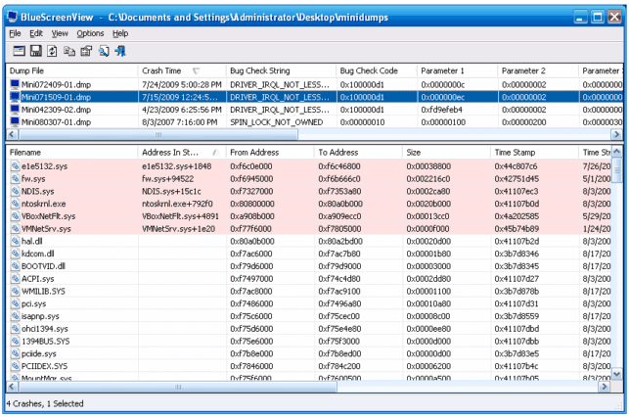Click the ACPI.sys file icon
Image resolution: width=629 pixels, height=417 pixels.
(x=16, y=278)
